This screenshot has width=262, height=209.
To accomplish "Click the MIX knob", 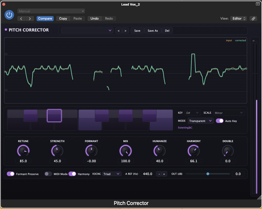I will click(x=126, y=151).
